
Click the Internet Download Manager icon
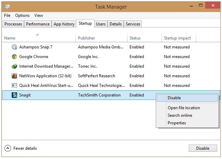pos(14,66)
